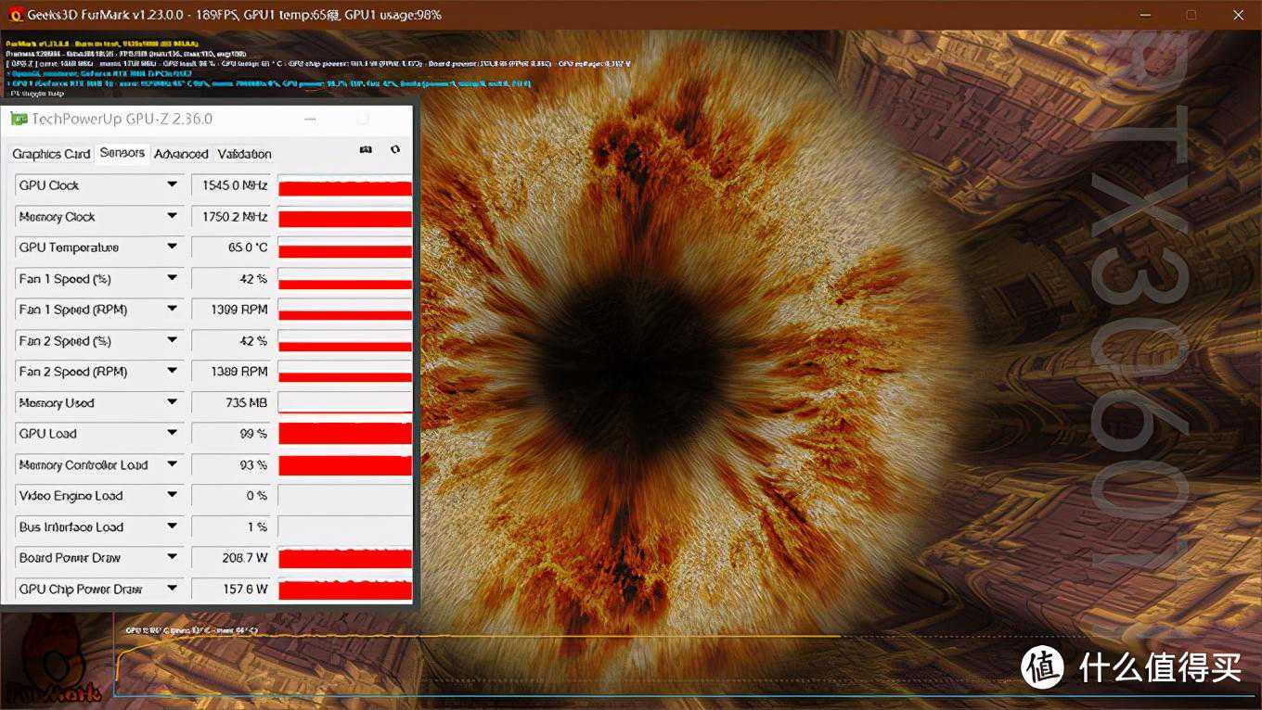The width and height of the screenshot is (1262, 710).
Task: Click the FurMark title bar icon
Action: click(x=15, y=15)
